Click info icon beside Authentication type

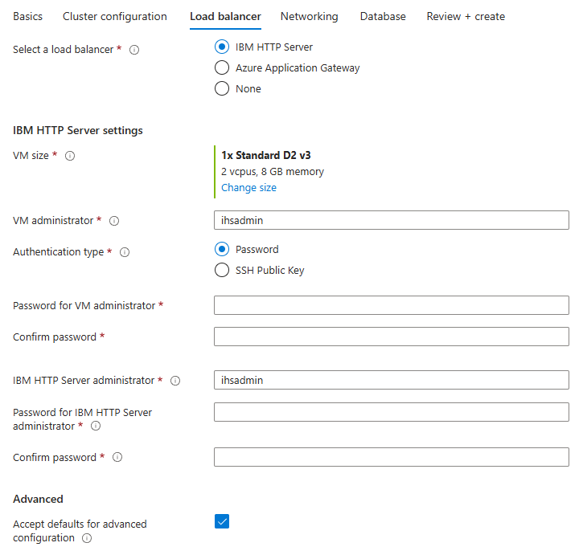tap(125, 252)
